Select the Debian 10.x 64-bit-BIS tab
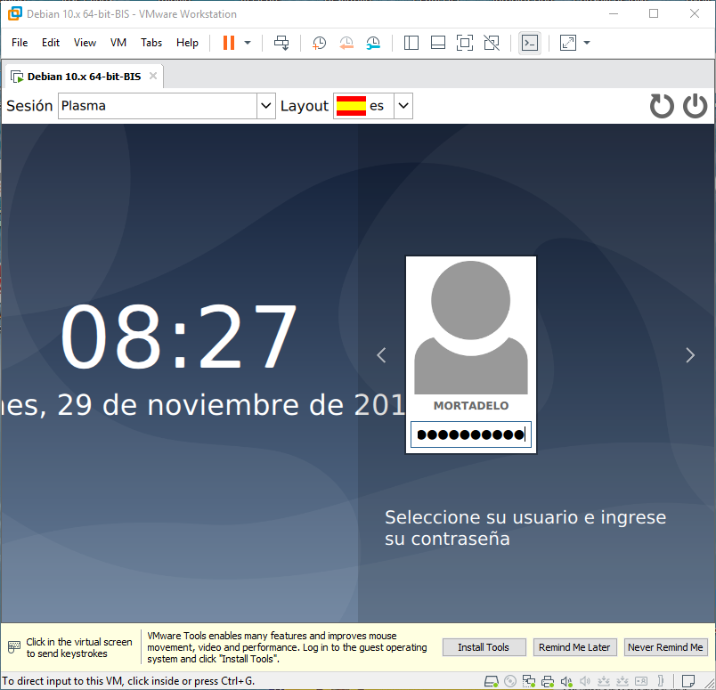 [x=84, y=77]
